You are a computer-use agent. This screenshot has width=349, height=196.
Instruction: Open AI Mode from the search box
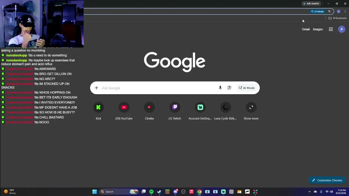(247, 88)
